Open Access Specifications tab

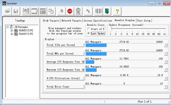click(98, 21)
